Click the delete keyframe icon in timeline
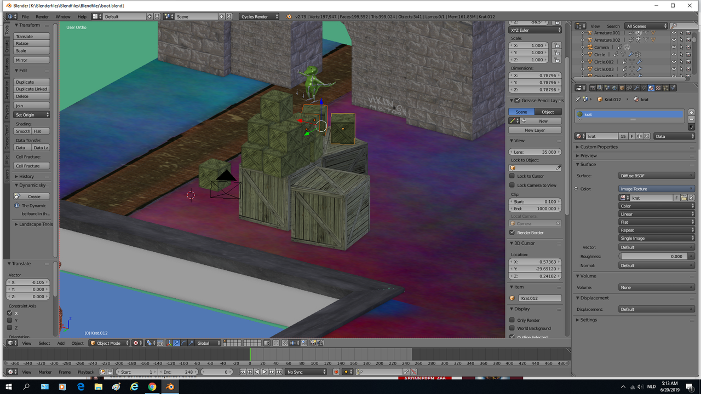The image size is (701, 394). tap(413, 372)
